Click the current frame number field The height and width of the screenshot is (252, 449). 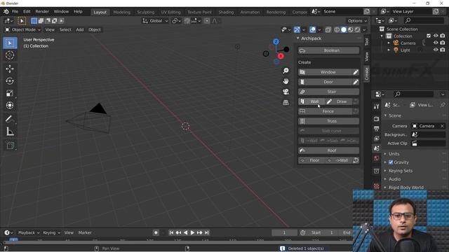[284, 233]
